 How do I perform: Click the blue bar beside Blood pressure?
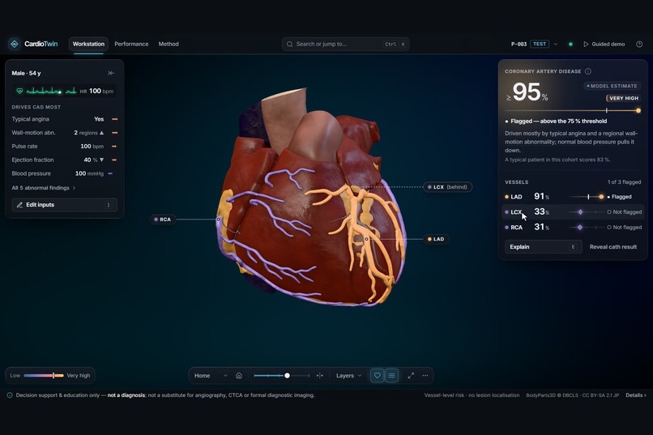coord(110,173)
